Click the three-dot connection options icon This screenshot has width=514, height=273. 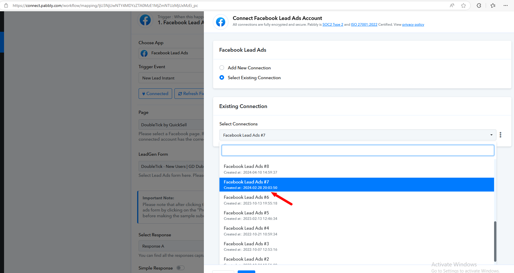[500, 135]
